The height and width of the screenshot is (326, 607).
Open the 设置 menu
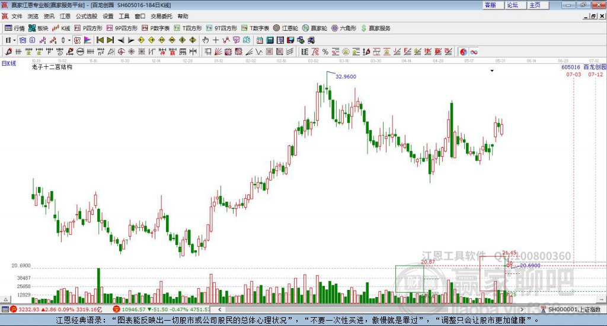108,16
